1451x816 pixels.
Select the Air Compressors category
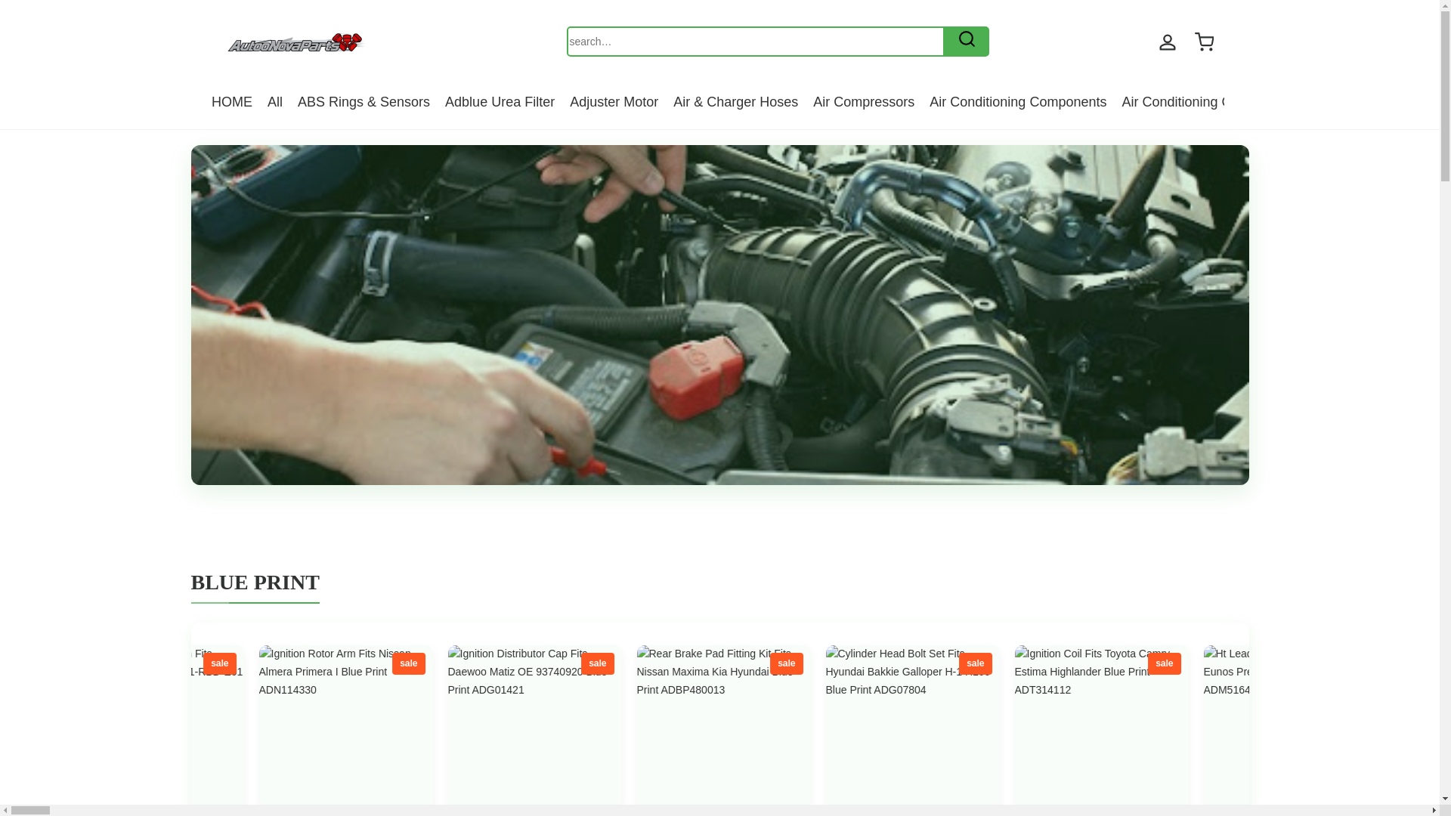[x=863, y=102]
